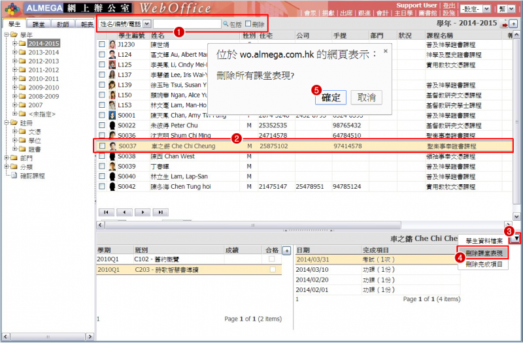Click silhouette avatar of student S0022

(x=112, y=125)
